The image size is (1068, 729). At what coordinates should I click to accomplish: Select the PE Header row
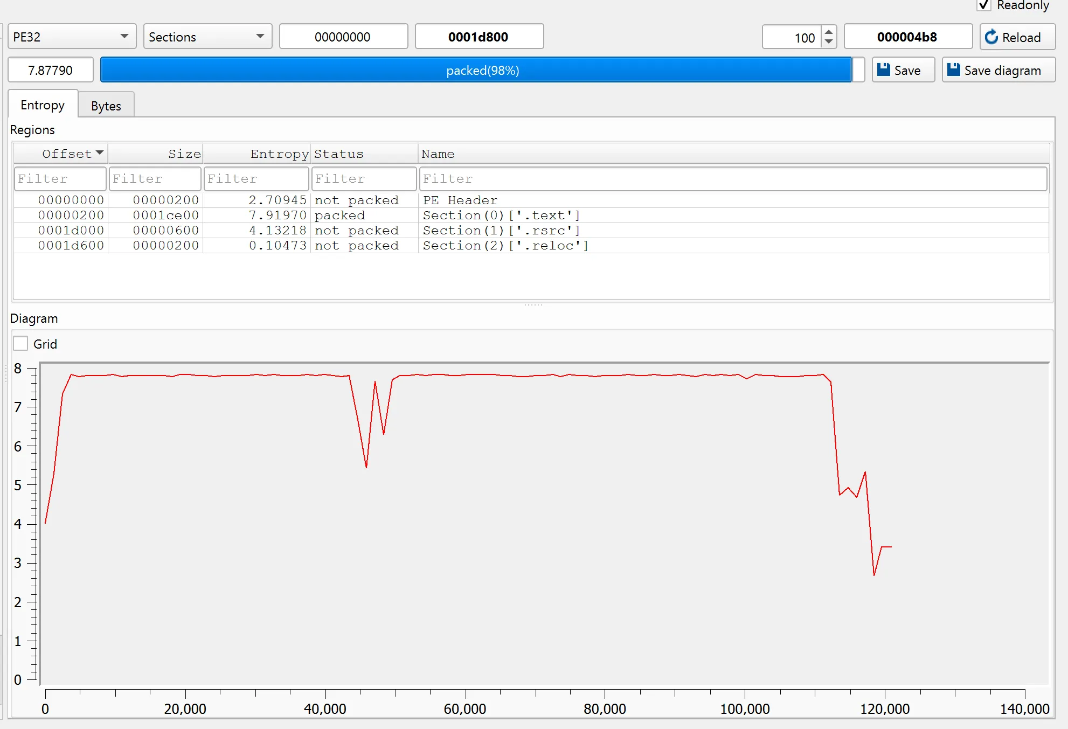[460, 200]
